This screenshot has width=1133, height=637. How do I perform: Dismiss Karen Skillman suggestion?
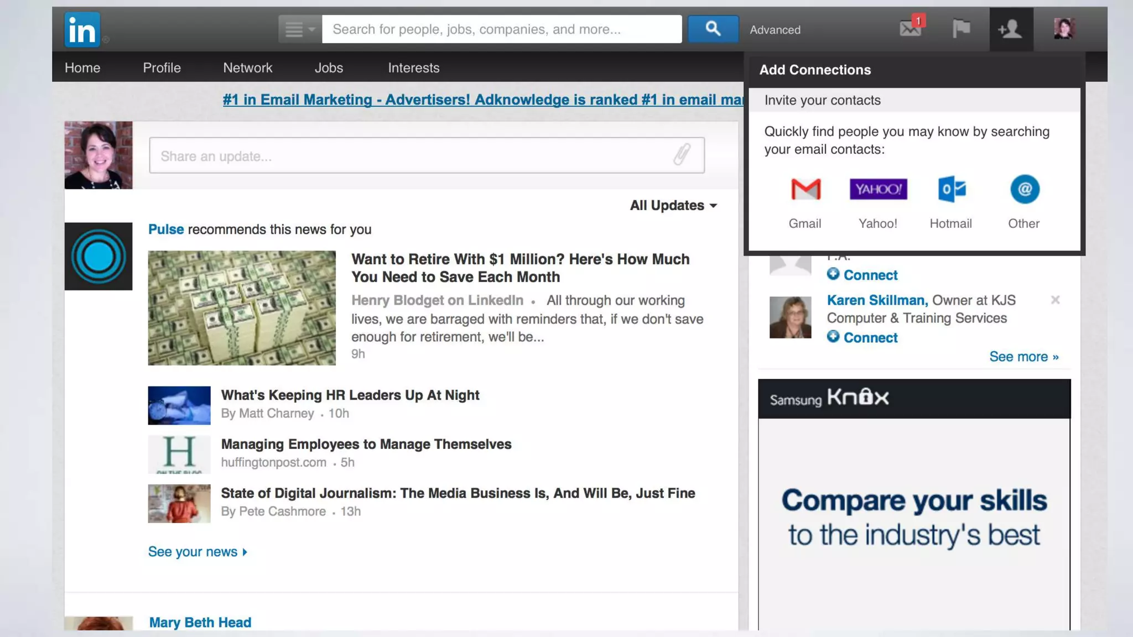1055,300
